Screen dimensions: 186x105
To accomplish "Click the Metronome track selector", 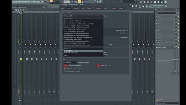I will (99, 66).
